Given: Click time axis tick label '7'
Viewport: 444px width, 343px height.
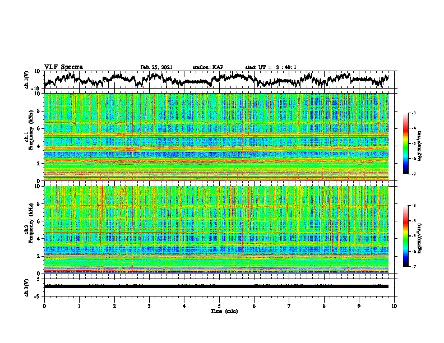Looking at the screenshot, I should click(x=289, y=306).
